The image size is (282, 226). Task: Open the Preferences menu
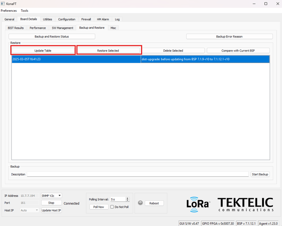click(9, 11)
